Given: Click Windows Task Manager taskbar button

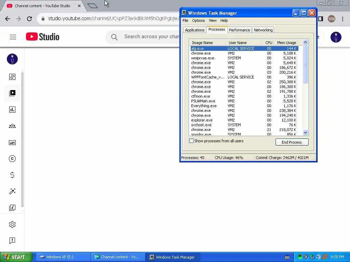Looking at the screenshot, I should pos(173,257).
